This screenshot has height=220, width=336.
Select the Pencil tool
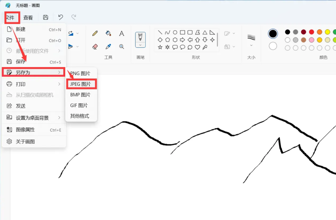95,33
